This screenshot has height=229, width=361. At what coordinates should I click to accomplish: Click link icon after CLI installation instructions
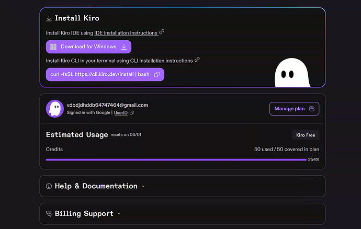click(x=197, y=60)
